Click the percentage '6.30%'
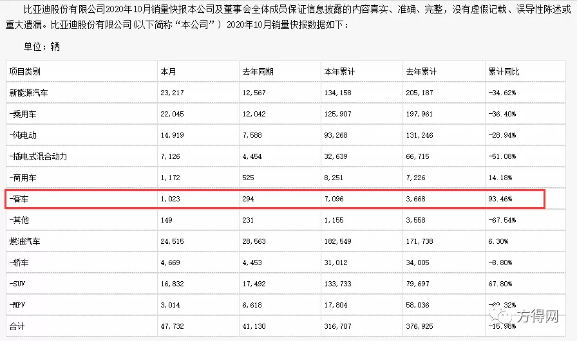 (498, 241)
